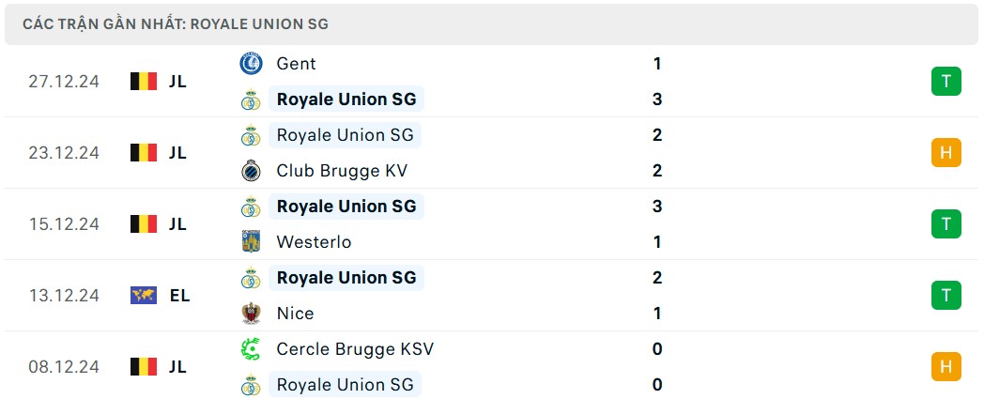Click the Westerlo club crest icon
Image resolution: width=984 pixels, height=399 pixels.
(x=251, y=242)
